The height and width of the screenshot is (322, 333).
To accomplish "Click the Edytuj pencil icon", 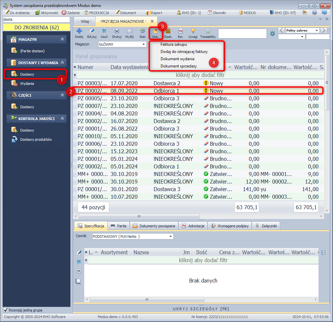I will coord(92,32).
